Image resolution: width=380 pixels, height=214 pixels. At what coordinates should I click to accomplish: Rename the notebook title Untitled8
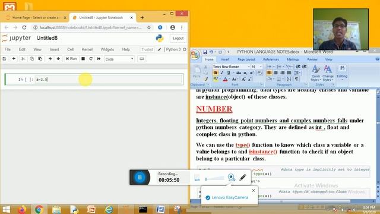(x=47, y=38)
